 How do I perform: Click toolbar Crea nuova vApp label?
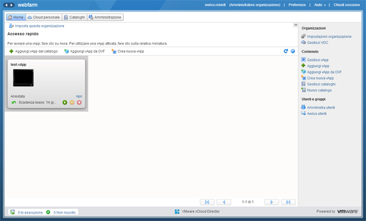(x=131, y=51)
